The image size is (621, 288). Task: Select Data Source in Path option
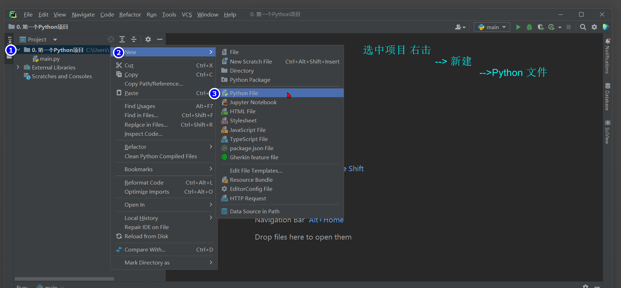pos(280,211)
